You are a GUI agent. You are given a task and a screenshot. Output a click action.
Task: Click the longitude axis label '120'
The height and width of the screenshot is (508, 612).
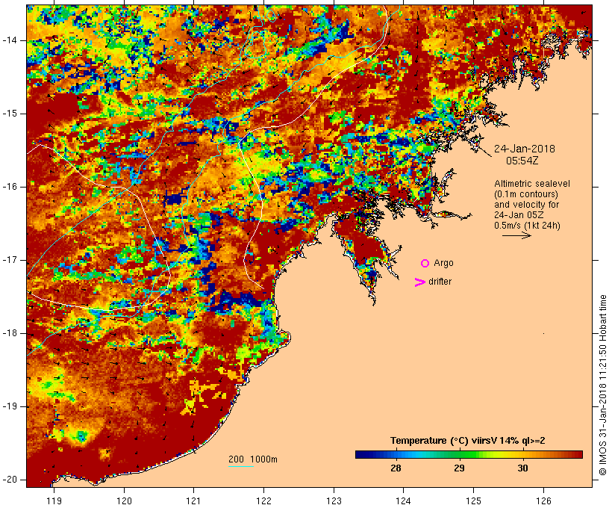pyautogui.click(x=124, y=501)
